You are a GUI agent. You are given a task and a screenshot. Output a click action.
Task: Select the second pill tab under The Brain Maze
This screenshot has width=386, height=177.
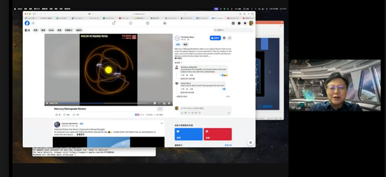click(x=185, y=45)
